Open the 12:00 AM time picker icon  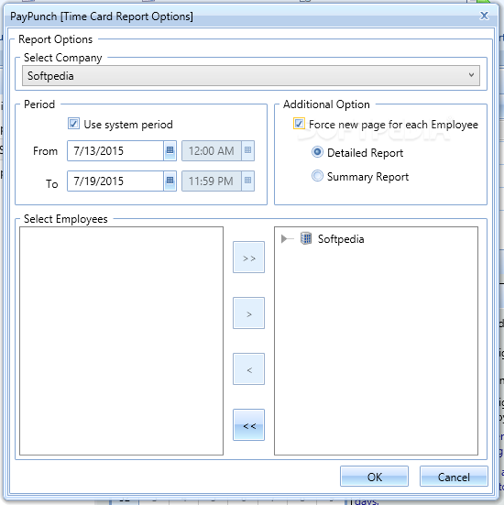(x=247, y=150)
